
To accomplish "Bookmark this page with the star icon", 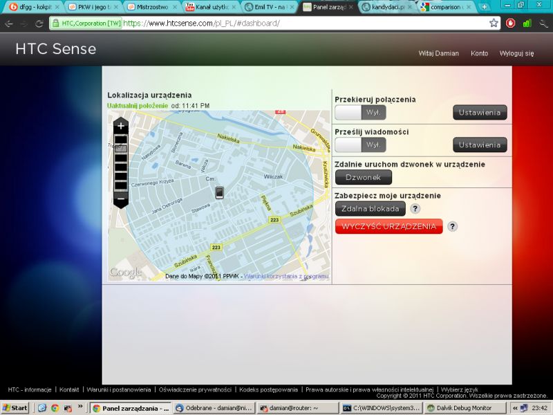I will tap(494, 24).
